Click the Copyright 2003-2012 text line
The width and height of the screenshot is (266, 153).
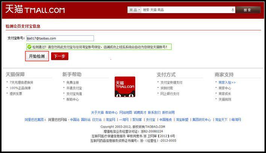[x=133, y=127]
